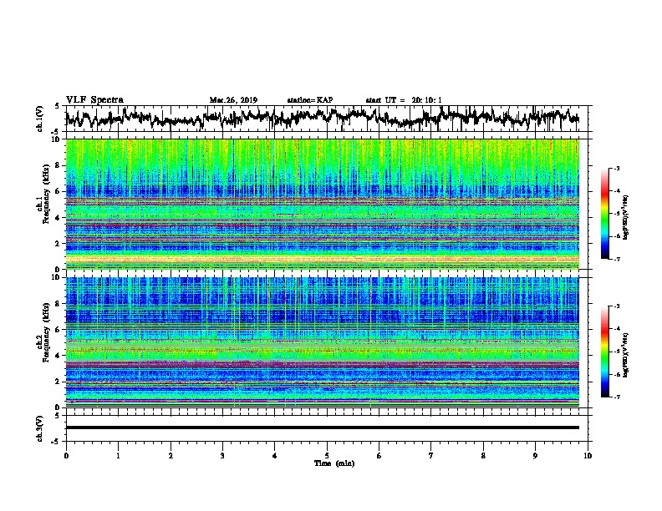The image size is (662, 511).
Task: Click the "10" kHz tick of ch.2 spectrogram
Action: (57, 277)
